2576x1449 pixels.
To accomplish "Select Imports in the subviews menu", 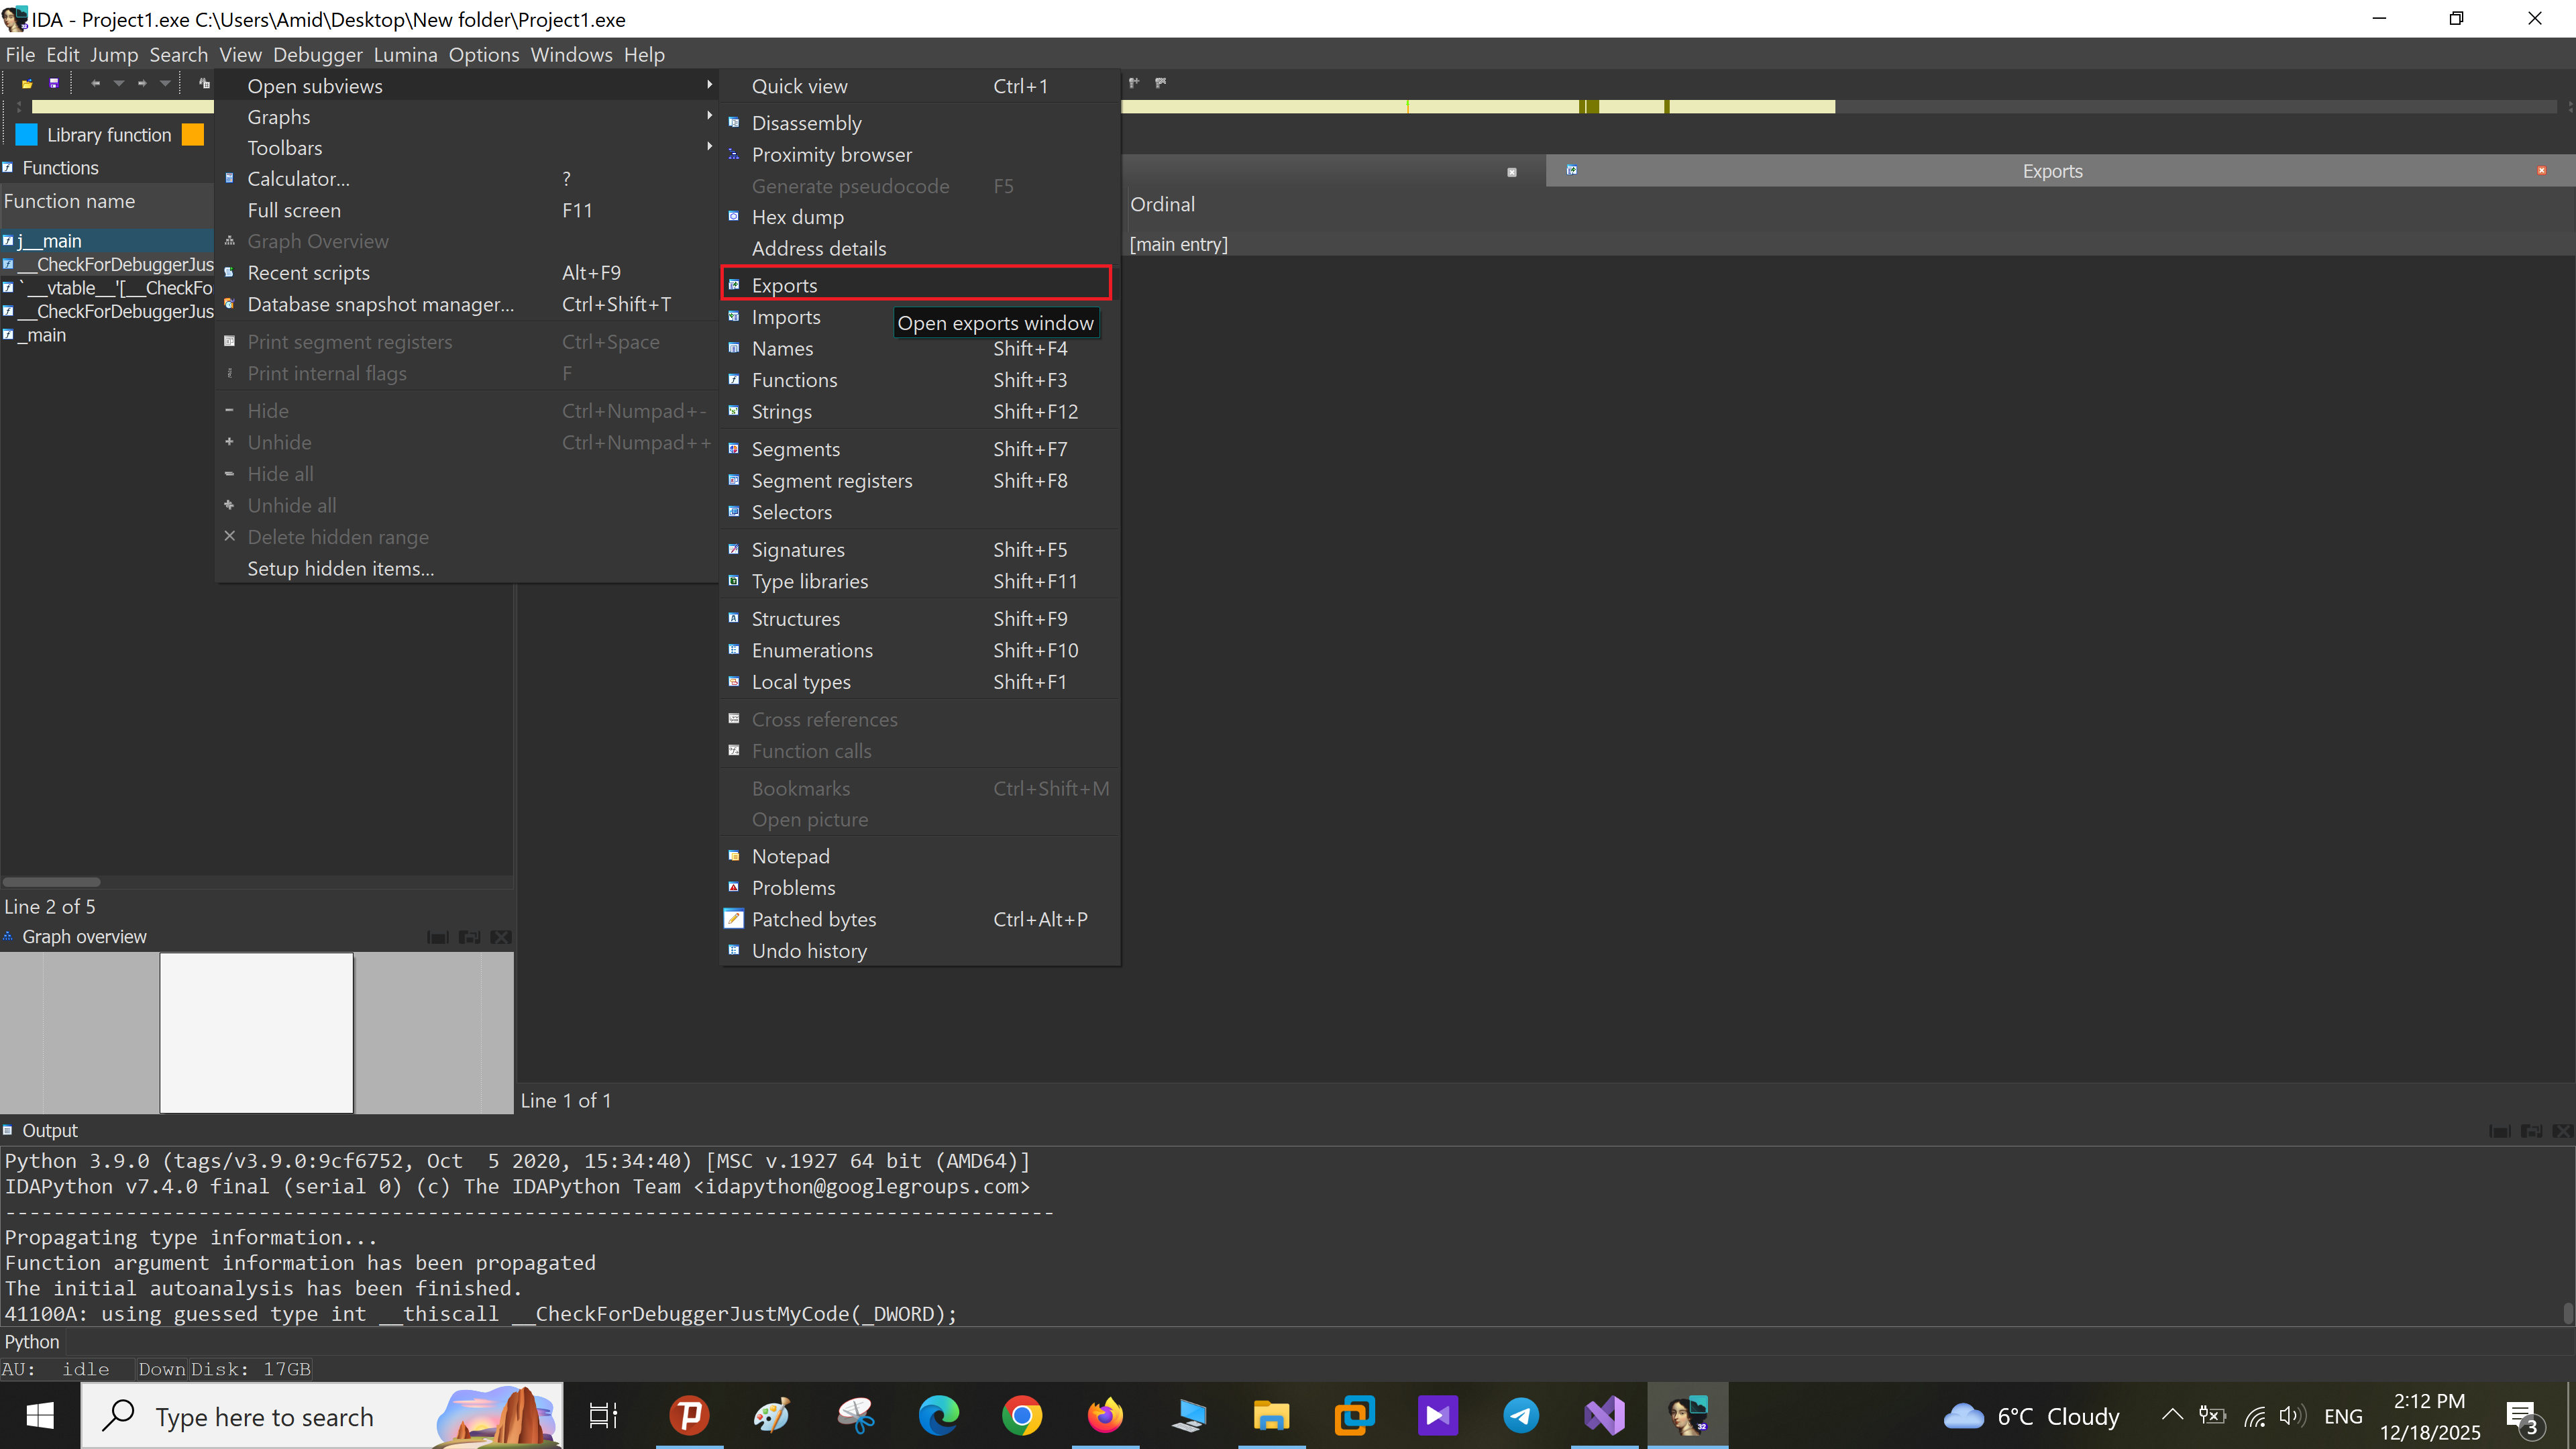I will point(786,317).
